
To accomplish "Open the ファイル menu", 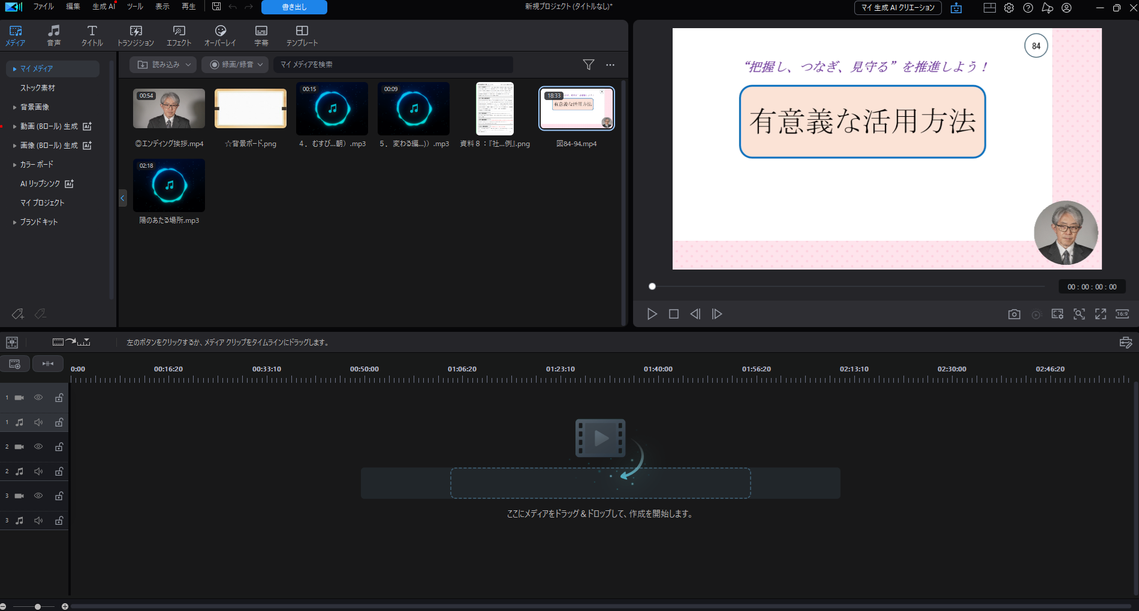I will [43, 7].
